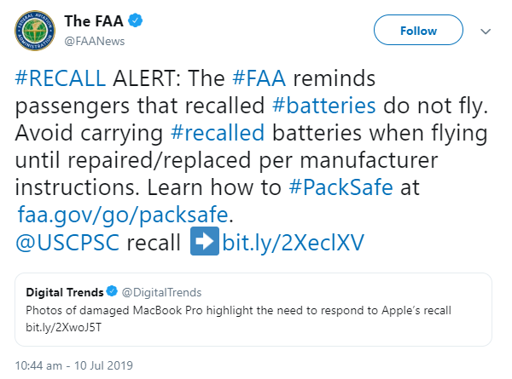Follow The FAA account
The height and width of the screenshot is (379, 512).
coord(418,31)
